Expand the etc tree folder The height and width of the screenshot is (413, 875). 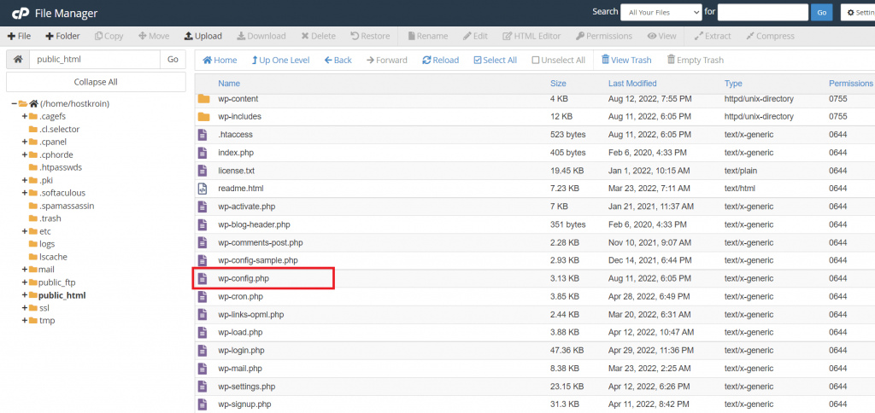[x=25, y=231]
